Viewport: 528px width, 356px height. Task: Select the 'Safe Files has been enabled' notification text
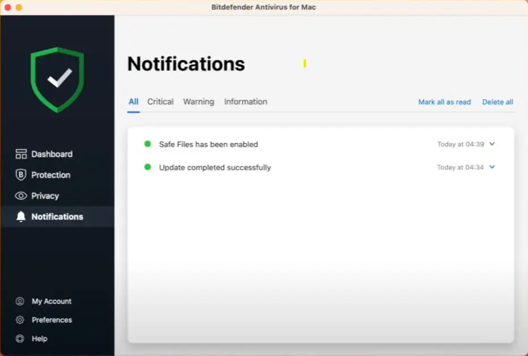pyautogui.click(x=208, y=144)
